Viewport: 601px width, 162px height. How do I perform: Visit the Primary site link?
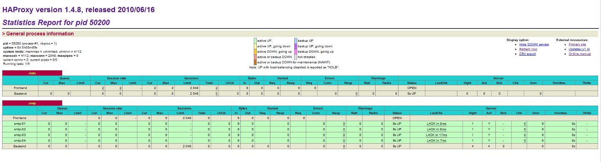tap(577, 44)
